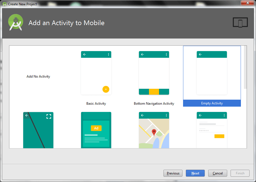This screenshot has height=182, width=256.
Task: Click the phone and tablet device icon
Action: (240, 23)
